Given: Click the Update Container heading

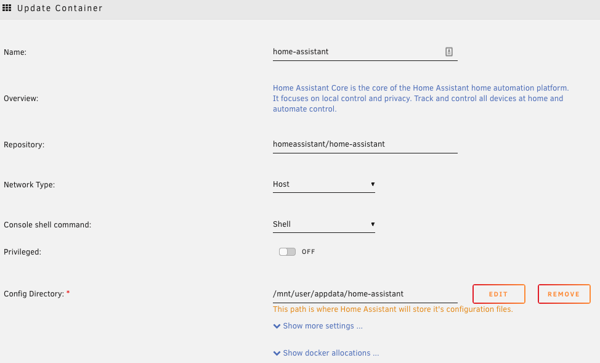Looking at the screenshot, I should click(x=60, y=8).
